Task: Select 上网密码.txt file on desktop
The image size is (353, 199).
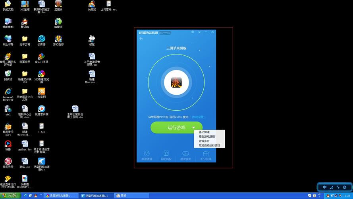Action: 108,6
